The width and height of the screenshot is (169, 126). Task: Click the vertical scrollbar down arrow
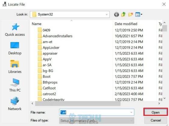(x=164, y=98)
